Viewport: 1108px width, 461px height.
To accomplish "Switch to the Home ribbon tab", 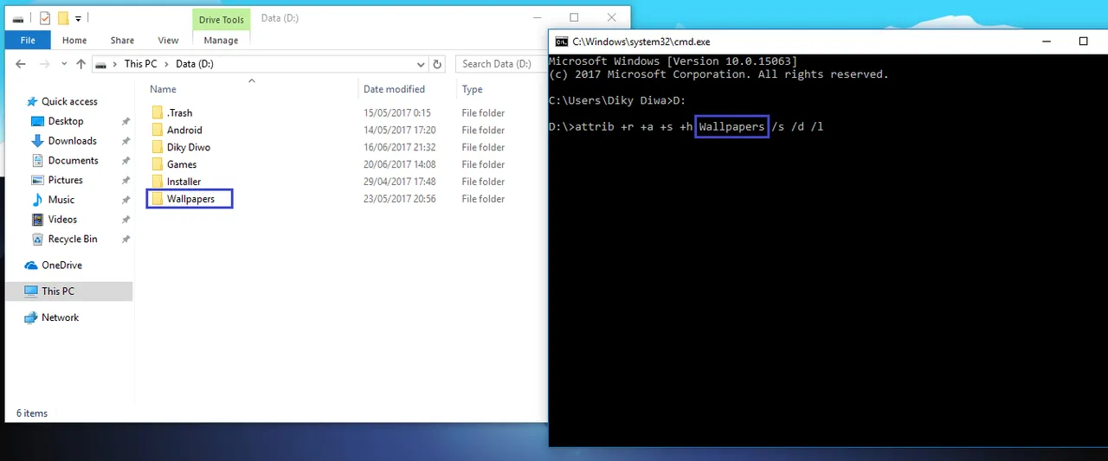I will pos(74,40).
